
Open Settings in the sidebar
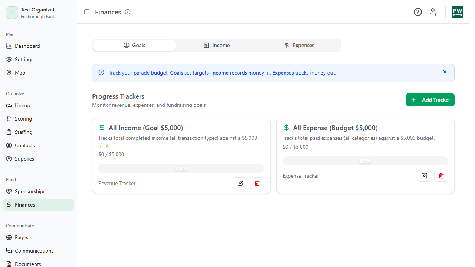[38, 59]
